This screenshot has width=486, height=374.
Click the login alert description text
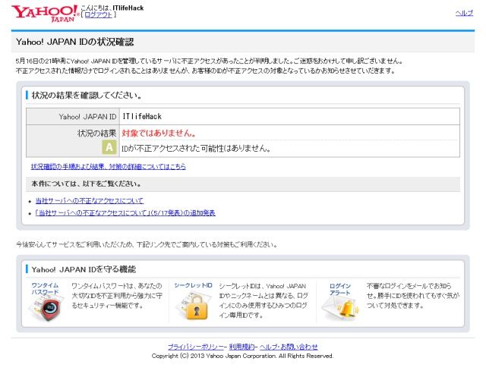point(413,296)
